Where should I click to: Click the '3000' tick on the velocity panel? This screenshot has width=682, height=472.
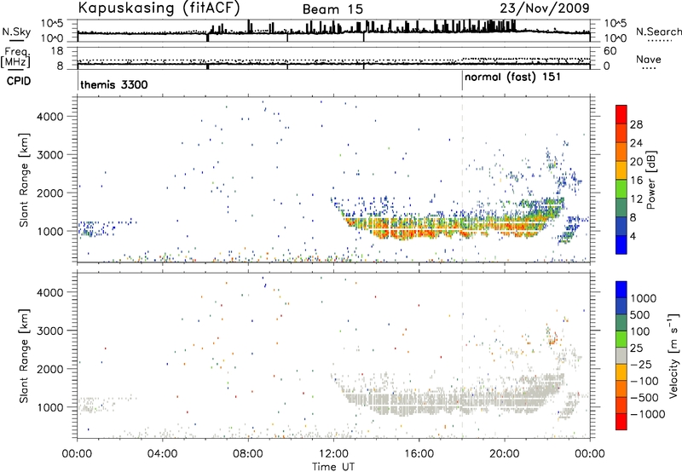[x=50, y=331]
